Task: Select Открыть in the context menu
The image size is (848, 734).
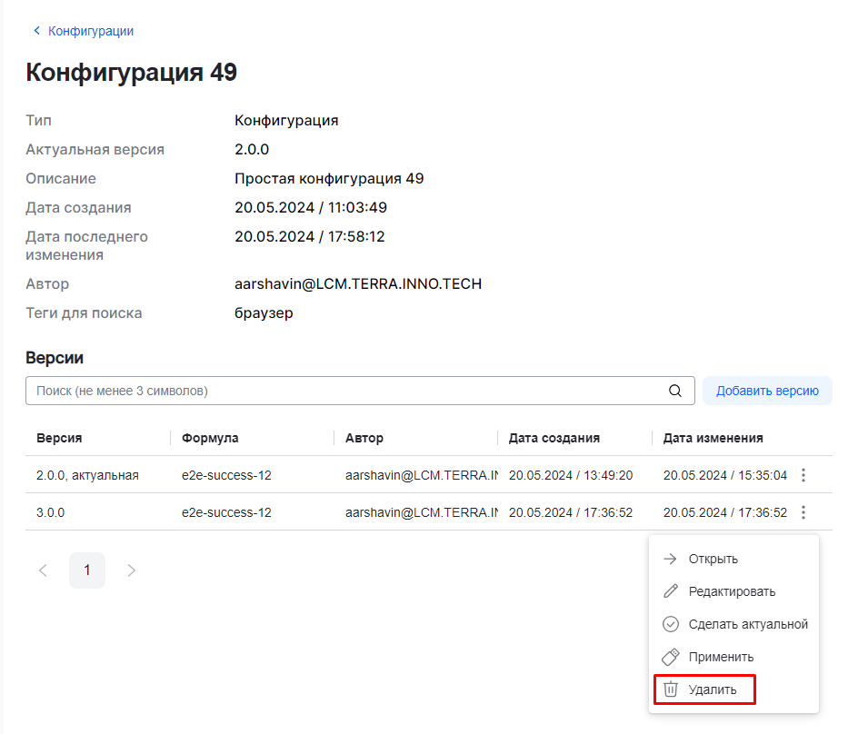Action: point(713,559)
